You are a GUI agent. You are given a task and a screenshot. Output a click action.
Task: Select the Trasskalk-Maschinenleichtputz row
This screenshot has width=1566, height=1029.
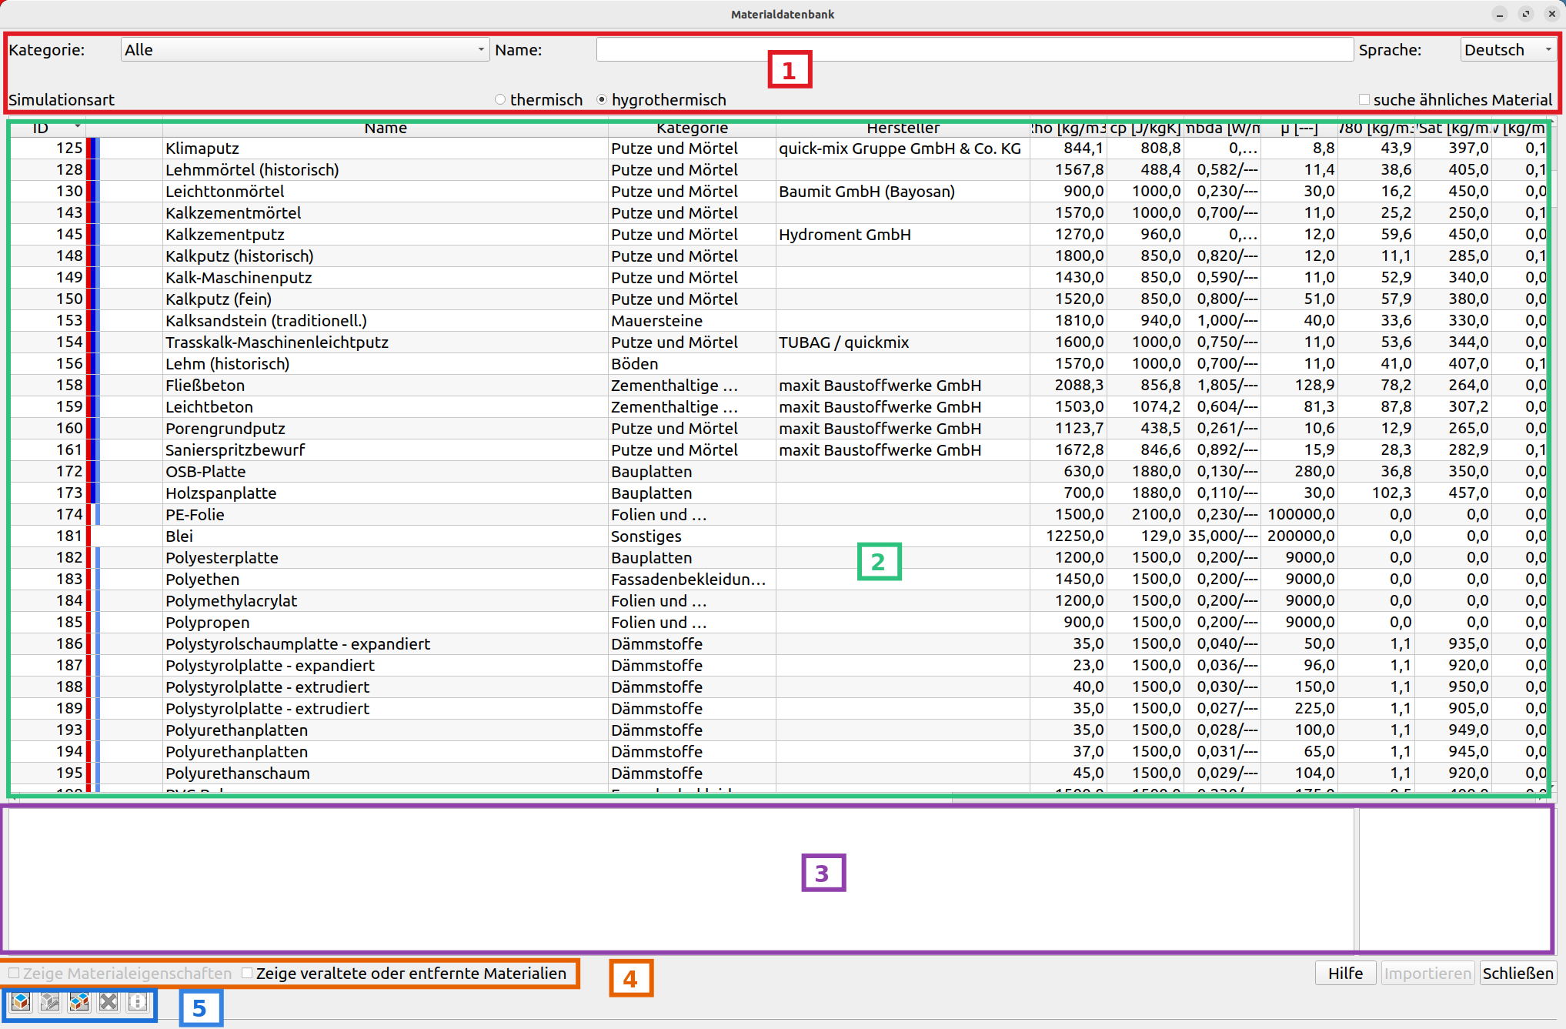point(778,342)
